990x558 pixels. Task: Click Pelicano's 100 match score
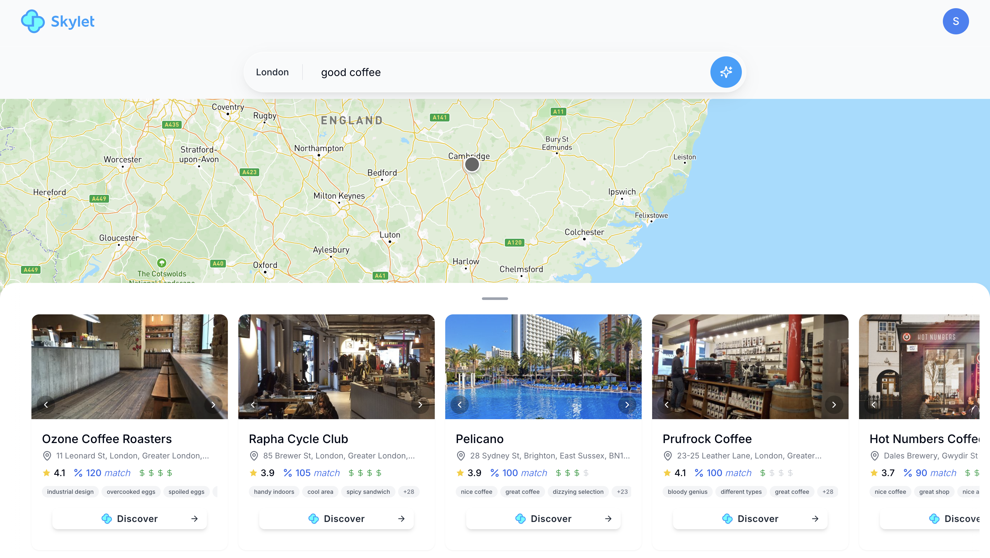(519, 473)
